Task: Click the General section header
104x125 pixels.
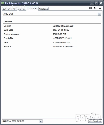Action: pos(8,22)
